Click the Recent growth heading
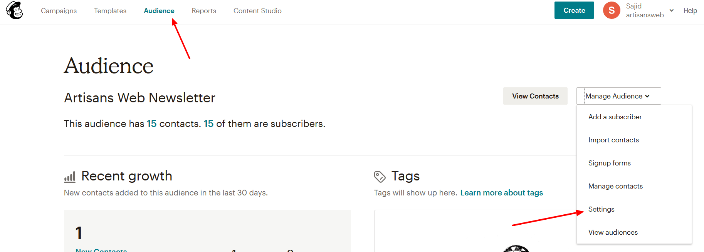Image resolution: width=704 pixels, height=252 pixels. click(x=127, y=176)
